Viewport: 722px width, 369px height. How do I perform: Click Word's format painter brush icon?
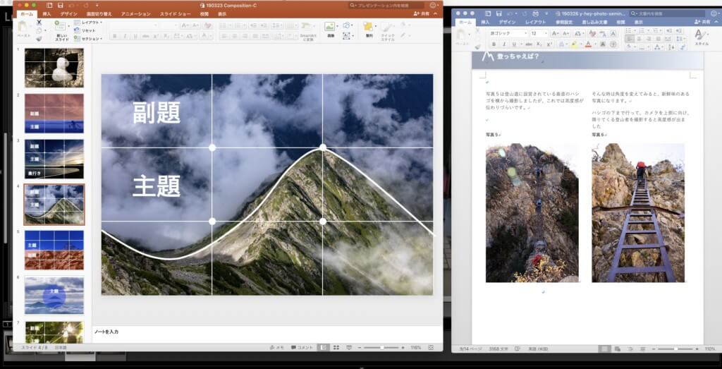[478, 47]
